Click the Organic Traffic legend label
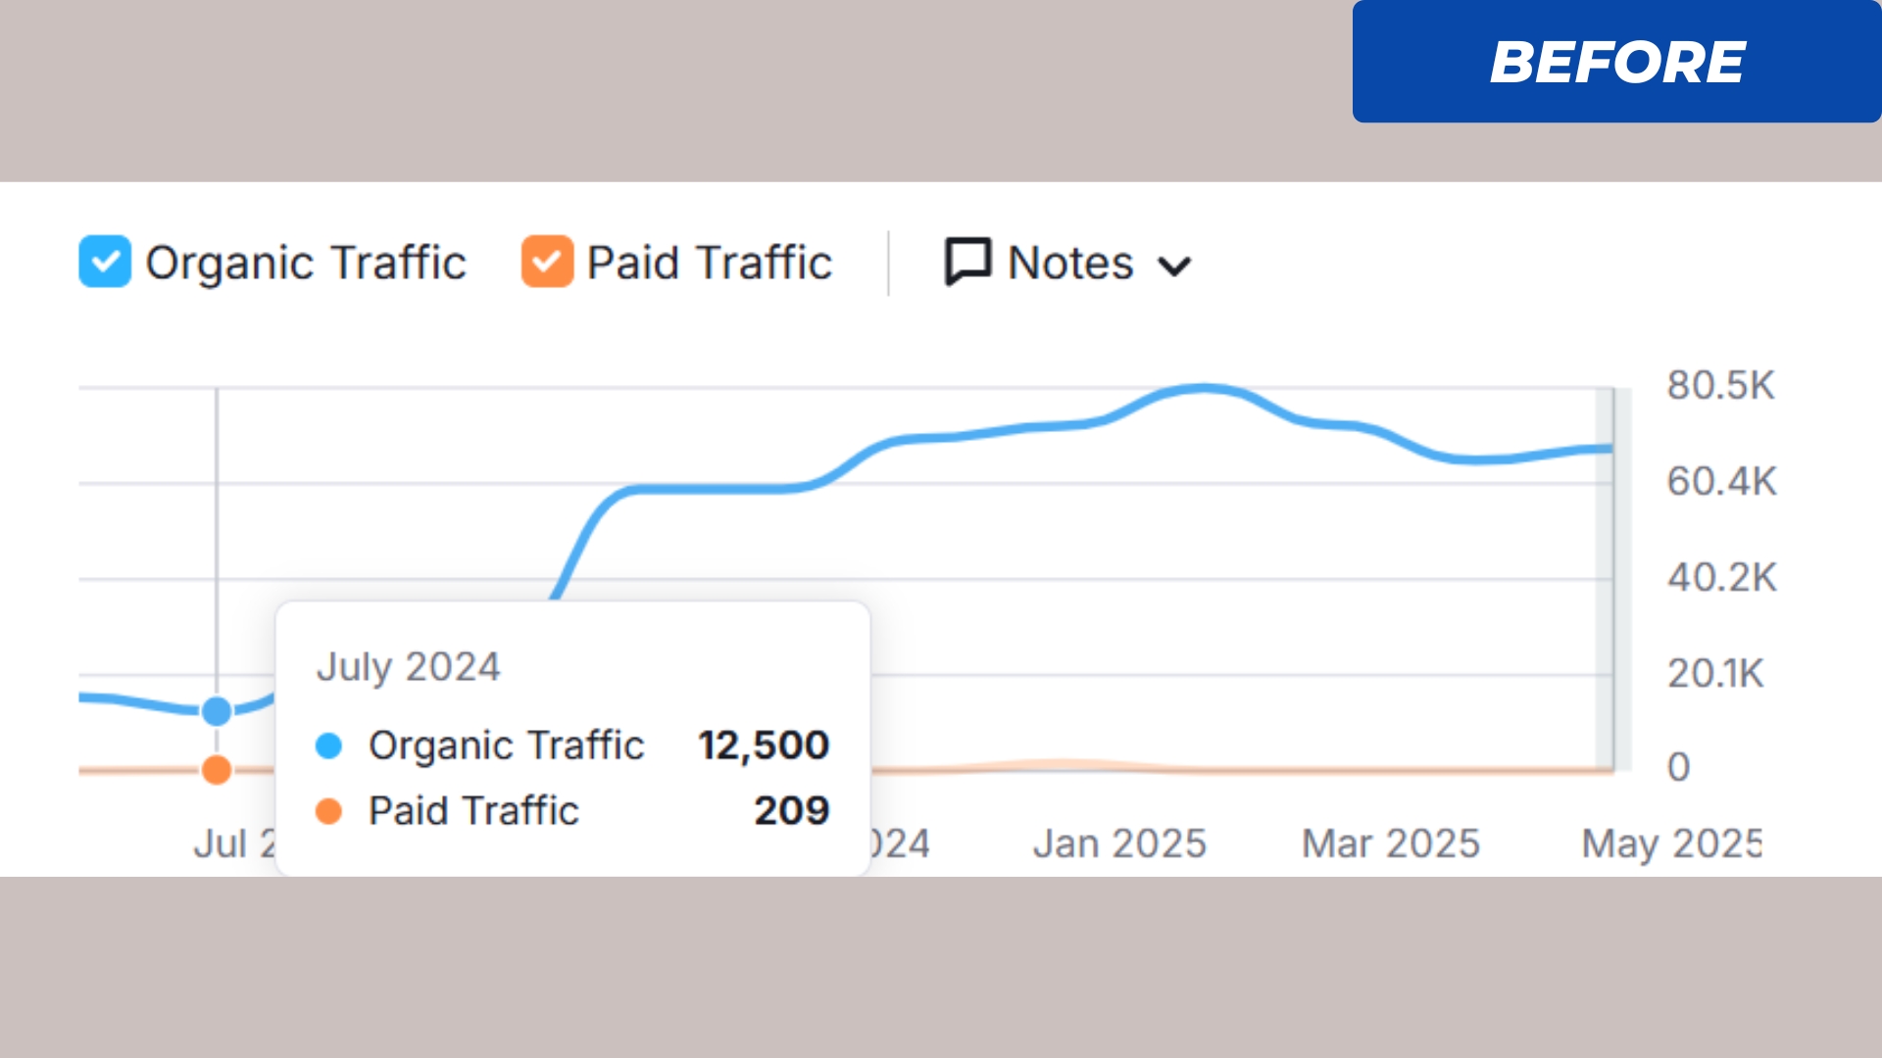1882x1058 pixels. click(306, 263)
